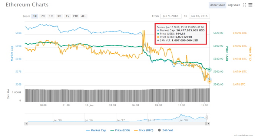The width and height of the screenshot is (258, 137).
Task: Click the 0,0796 BTC axis label
Action: [x=240, y=33]
